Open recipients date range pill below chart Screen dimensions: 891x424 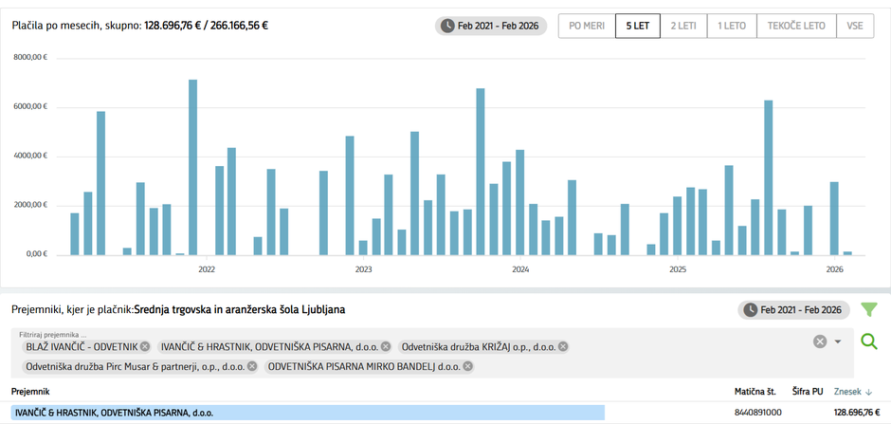(793, 309)
